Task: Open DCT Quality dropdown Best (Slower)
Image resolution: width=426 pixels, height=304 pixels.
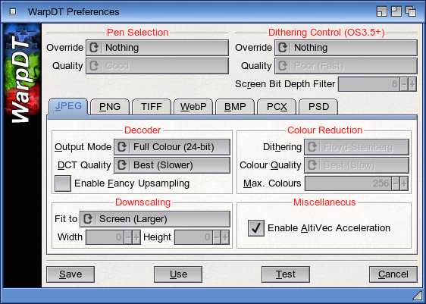Action: (172, 165)
